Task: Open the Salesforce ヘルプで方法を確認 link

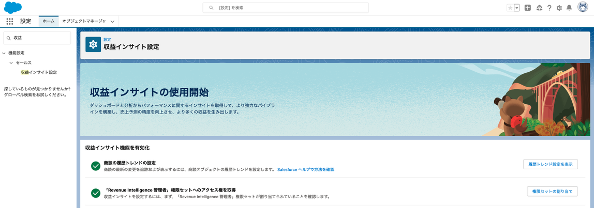Action: point(306,170)
